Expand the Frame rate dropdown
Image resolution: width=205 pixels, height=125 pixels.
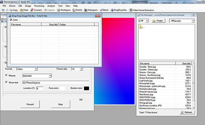[81, 69]
